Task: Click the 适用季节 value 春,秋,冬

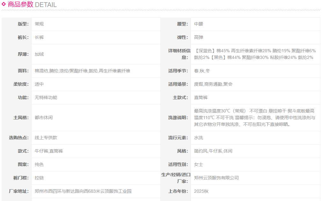Action: coord(202,71)
